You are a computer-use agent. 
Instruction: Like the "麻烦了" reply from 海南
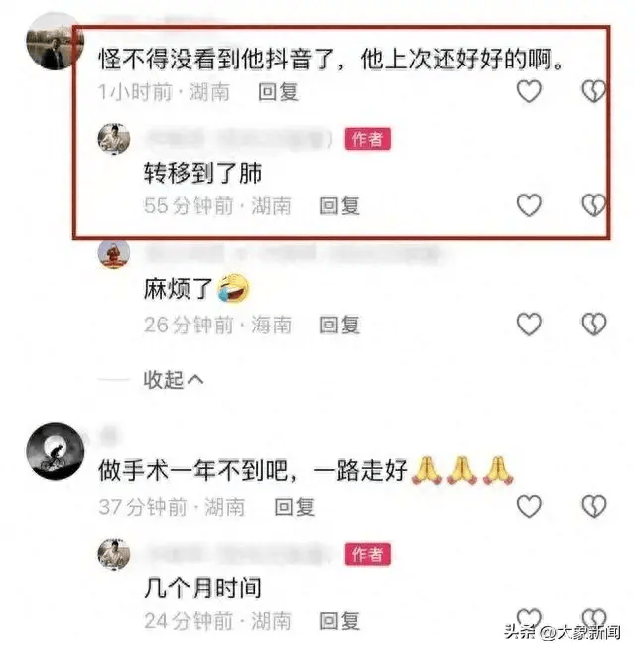529,324
